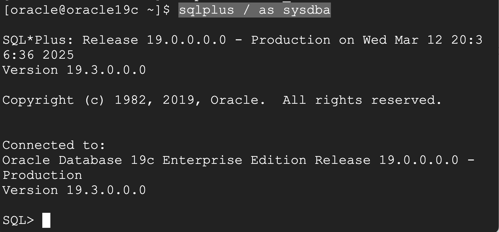499x232 pixels.
Task: Click the word Copyright
Action: (38, 100)
